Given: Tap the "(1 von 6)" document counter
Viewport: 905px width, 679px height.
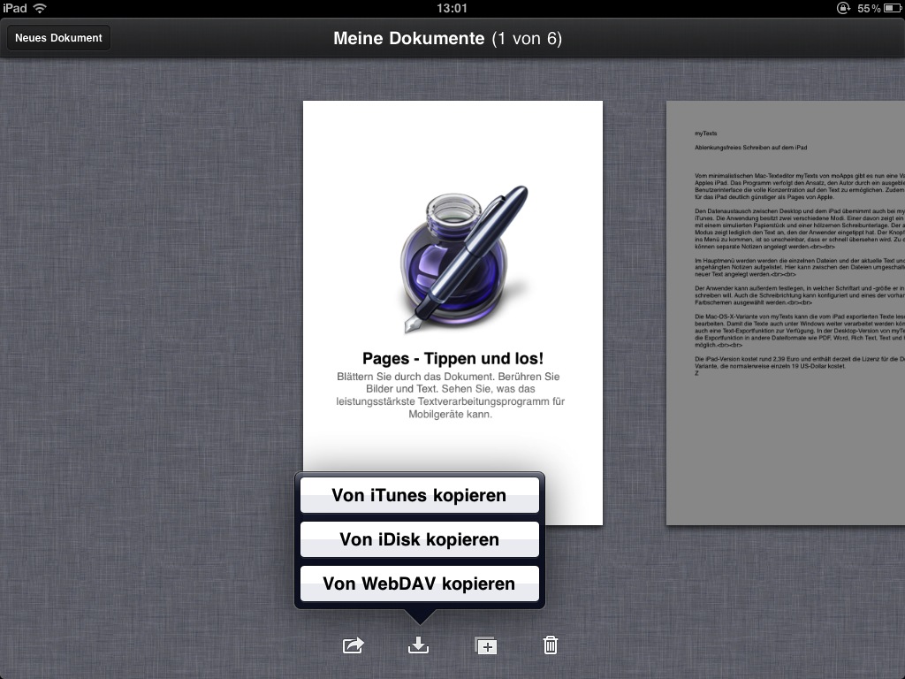Looking at the screenshot, I should point(525,38).
